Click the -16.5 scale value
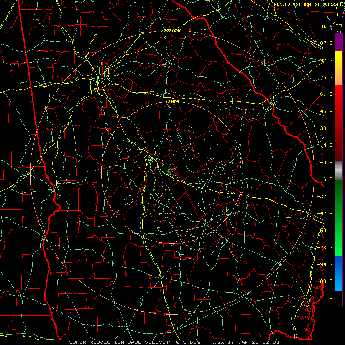This screenshot has width=345, height=345. coord(325,179)
